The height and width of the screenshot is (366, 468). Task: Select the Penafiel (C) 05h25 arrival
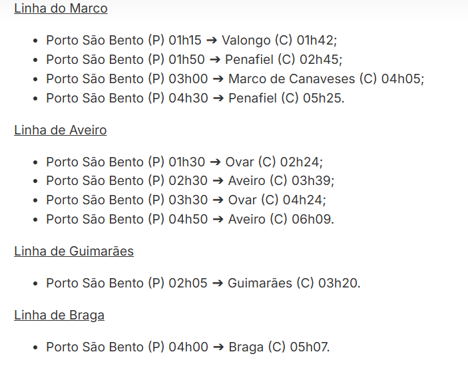pos(286,98)
